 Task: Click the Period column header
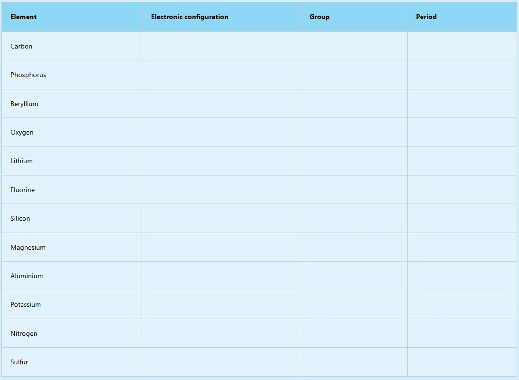pyautogui.click(x=462, y=17)
